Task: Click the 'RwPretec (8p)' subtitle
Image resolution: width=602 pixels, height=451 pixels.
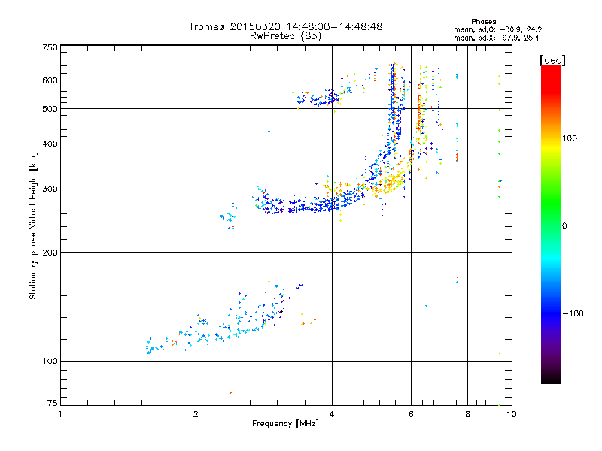Action: [285, 36]
